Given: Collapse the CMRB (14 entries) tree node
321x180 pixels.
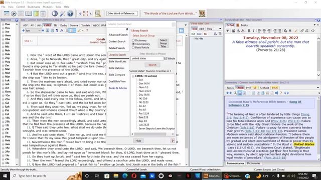Looking at the screenshot, I should point(133,76).
